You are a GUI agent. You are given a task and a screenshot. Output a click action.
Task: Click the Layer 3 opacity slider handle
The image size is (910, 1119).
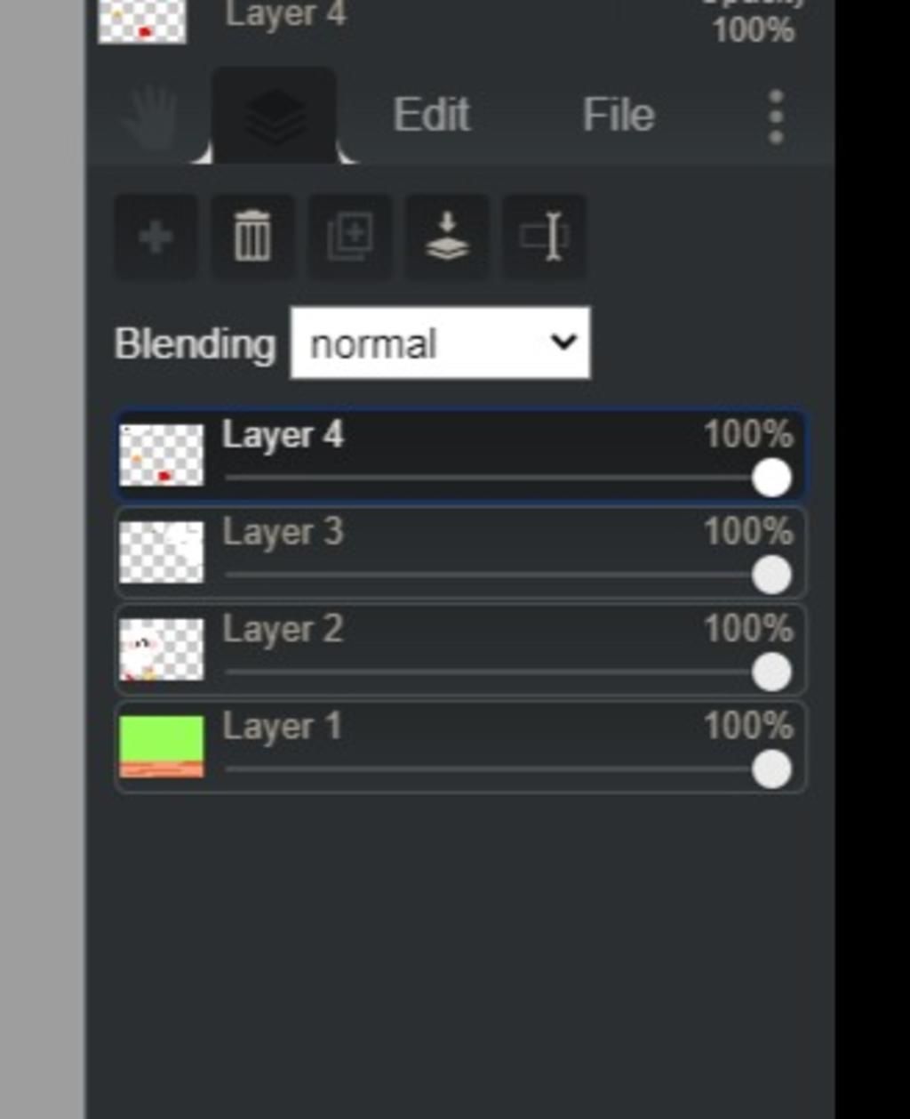(x=771, y=576)
